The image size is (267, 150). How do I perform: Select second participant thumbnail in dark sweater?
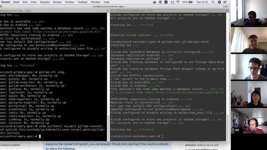point(249,40)
